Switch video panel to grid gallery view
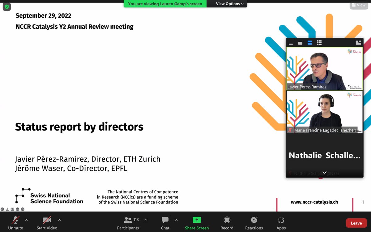The image size is (371, 232). click(319, 43)
